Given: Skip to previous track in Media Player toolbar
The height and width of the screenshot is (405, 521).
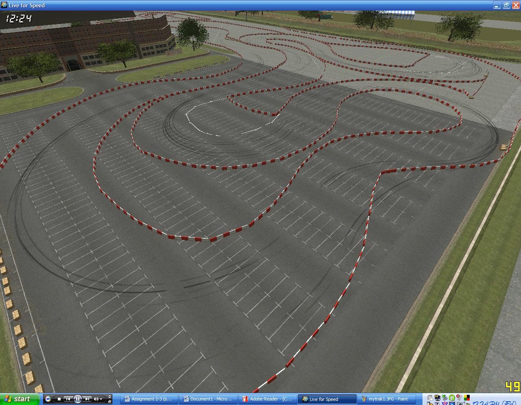Looking at the screenshot, I should (x=68, y=399).
